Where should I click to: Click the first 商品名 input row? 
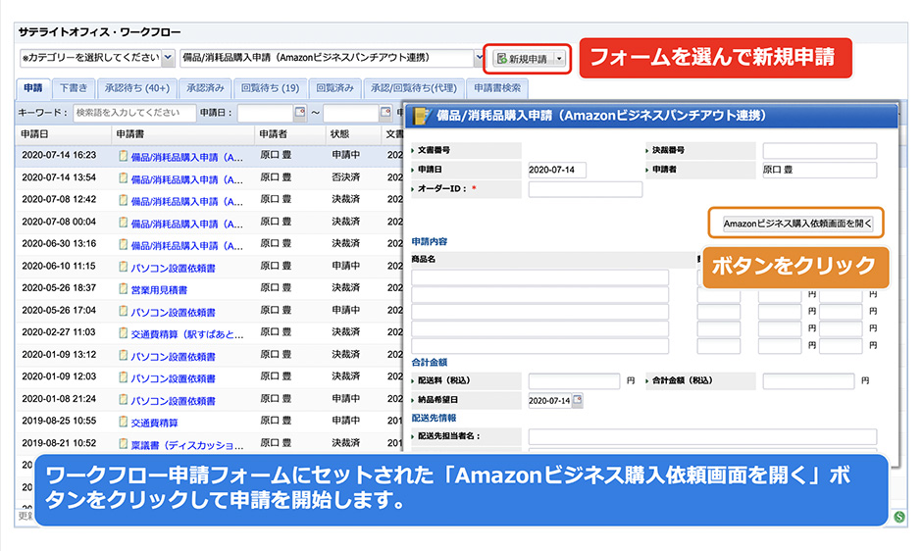point(539,277)
